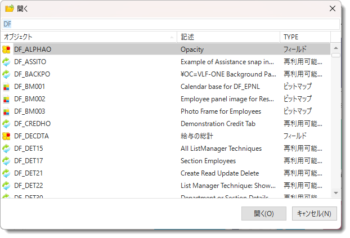Viewport: 350px width, 238px height.
Task: Sort list by オブジェクト column header
Action: pyautogui.click(x=88, y=37)
